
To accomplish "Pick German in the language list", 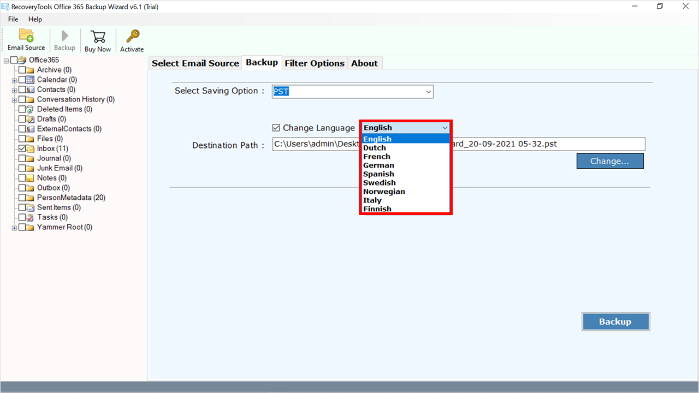I will coord(405,165).
